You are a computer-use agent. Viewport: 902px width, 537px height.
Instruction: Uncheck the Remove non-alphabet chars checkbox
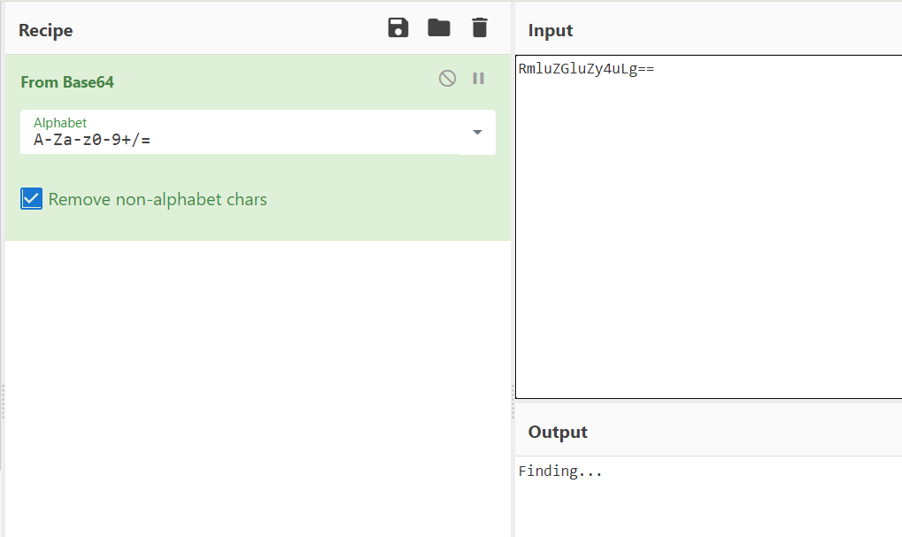click(32, 199)
